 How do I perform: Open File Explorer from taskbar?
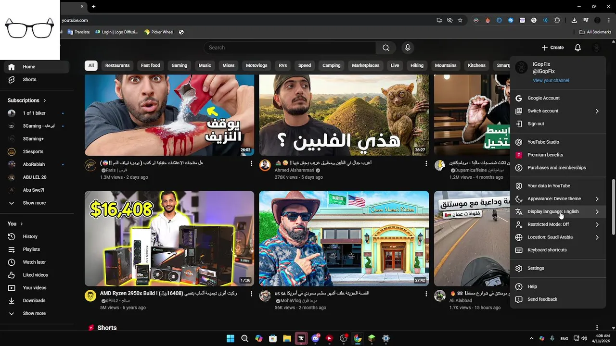pos(287,338)
